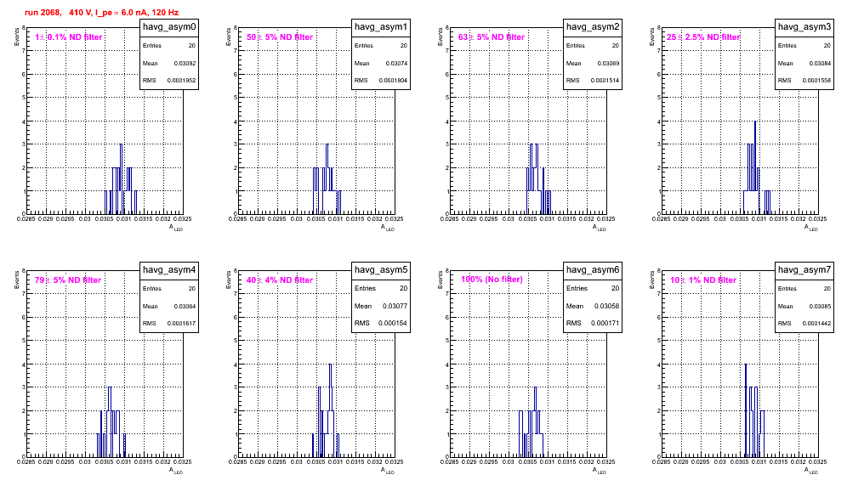Click the RMS value 0.000171
This screenshot has width=847, height=486.
pyautogui.click(x=605, y=324)
